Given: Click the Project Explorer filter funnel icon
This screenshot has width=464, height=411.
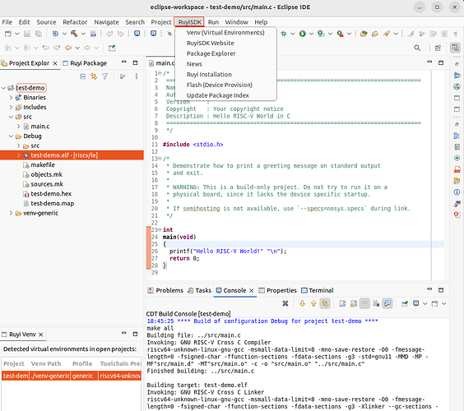Looking at the screenshot, I should 104,76.
